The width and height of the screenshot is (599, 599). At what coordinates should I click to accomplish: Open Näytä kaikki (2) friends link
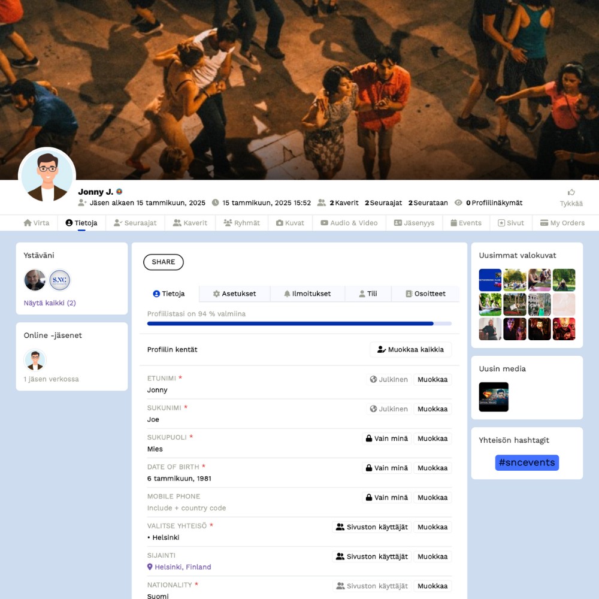coord(50,302)
